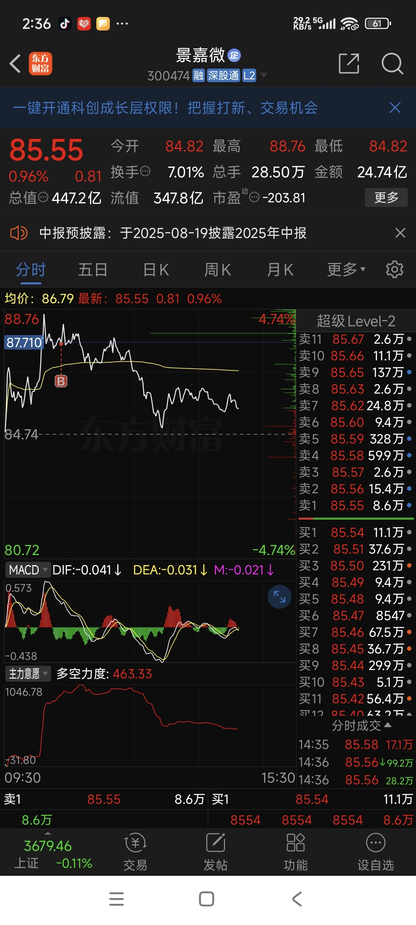
Task: Tap the 更多 button beside 市盈
Action: [386, 197]
